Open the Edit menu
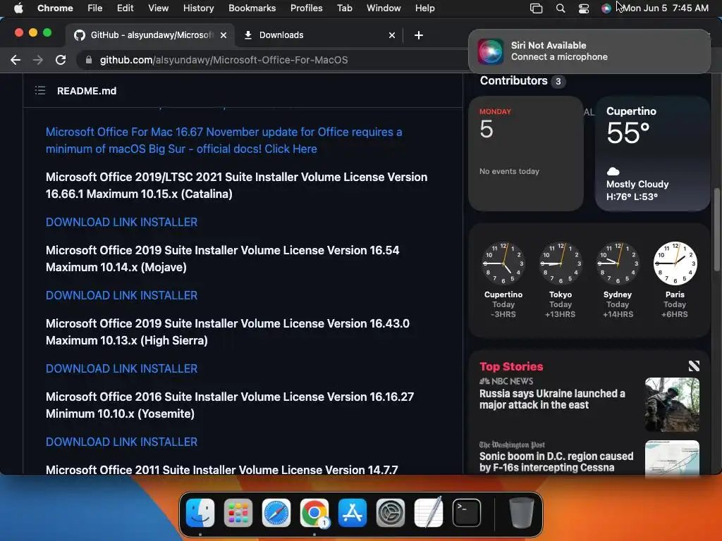This screenshot has height=541, width=722. pyautogui.click(x=125, y=8)
